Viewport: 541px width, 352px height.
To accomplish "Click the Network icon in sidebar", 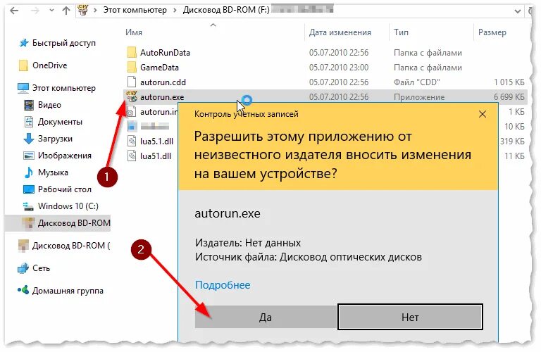I will coord(23,268).
